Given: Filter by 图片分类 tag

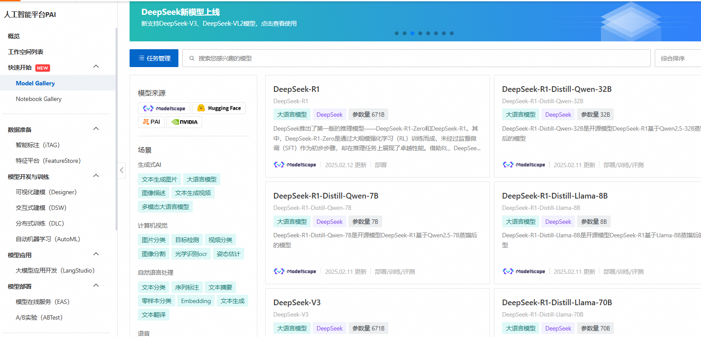Looking at the screenshot, I should pos(154,240).
